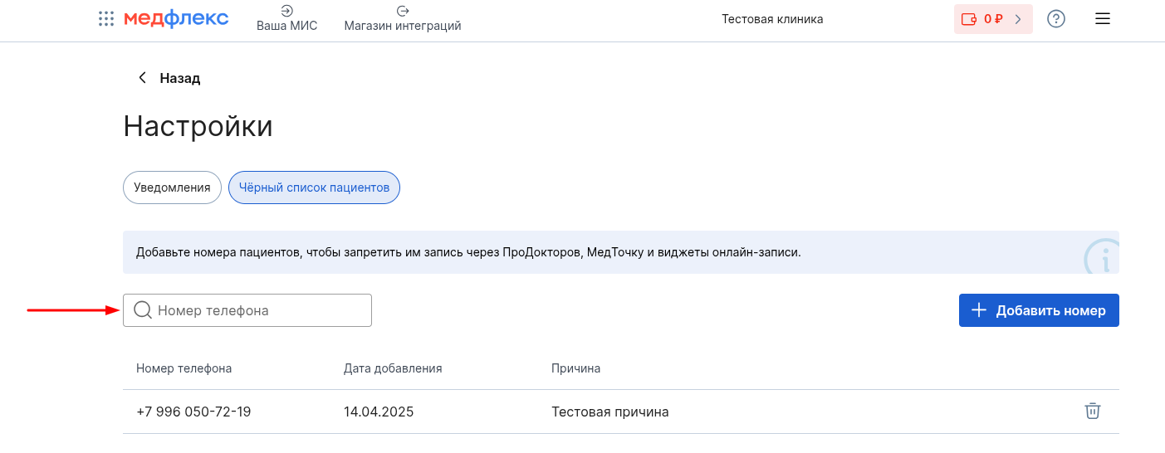Open the Магазин интеграций menu item

tap(403, 19)
